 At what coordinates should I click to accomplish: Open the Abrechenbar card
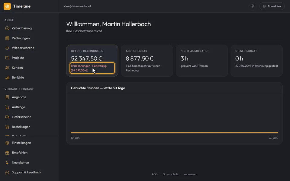click(x=147, y=61)
